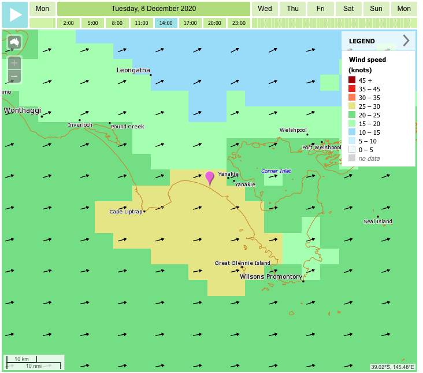Jump to the Sun forecast tab
This screenshot has width=423, height=373.
coord(376,9)
